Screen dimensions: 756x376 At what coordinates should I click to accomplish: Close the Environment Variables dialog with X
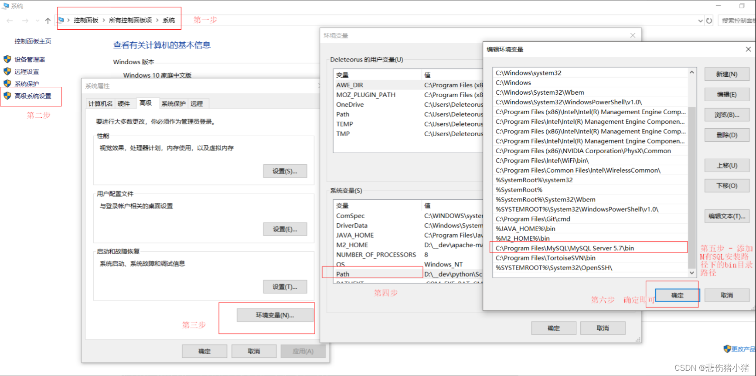[633, 35]
